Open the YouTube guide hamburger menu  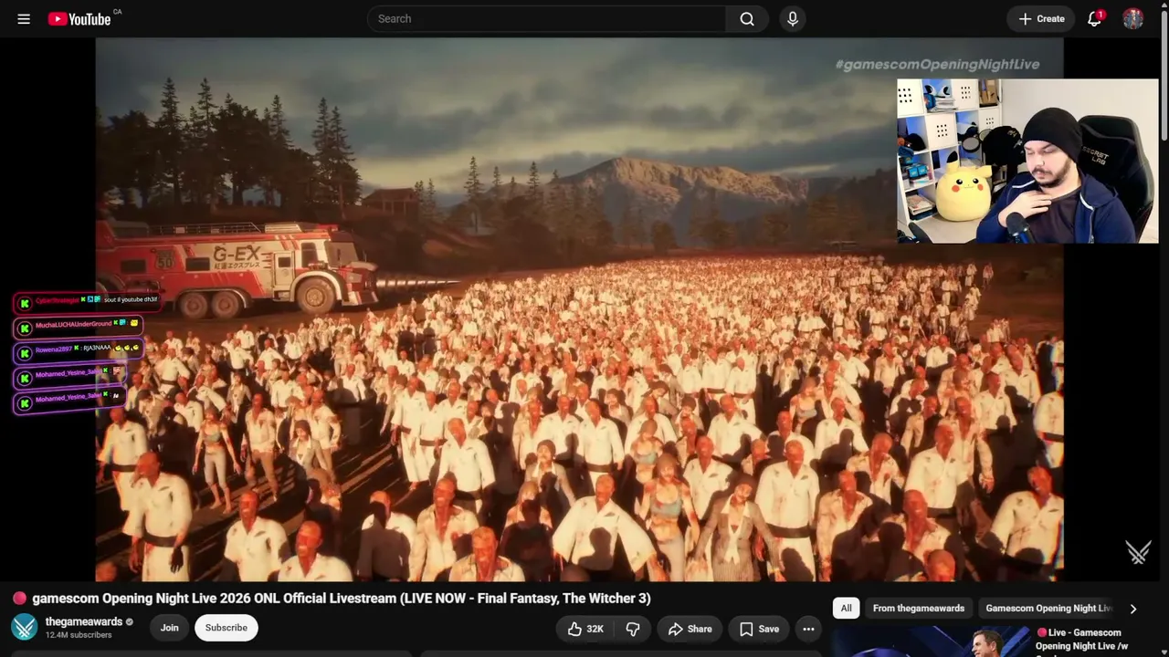click(x=24, y=18)
